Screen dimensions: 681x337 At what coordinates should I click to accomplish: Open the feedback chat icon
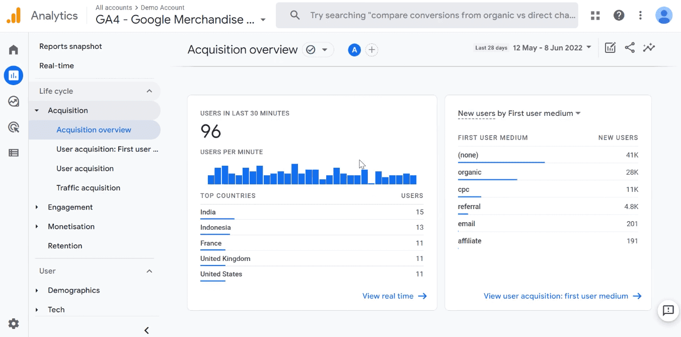[x=668, y=310]
